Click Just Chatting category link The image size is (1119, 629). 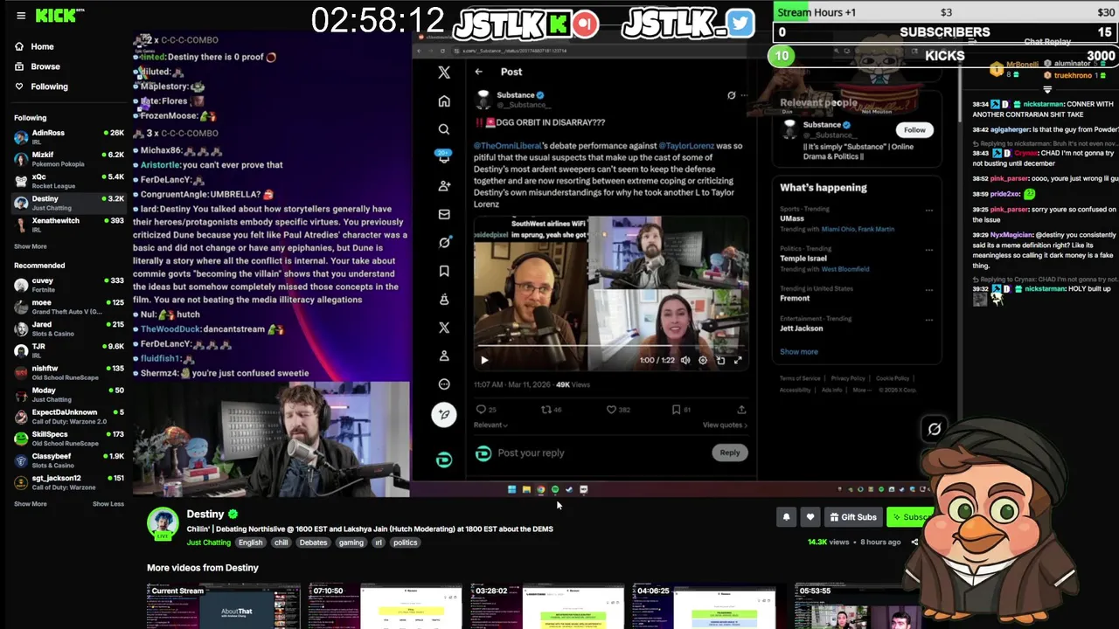pos(209,543)
